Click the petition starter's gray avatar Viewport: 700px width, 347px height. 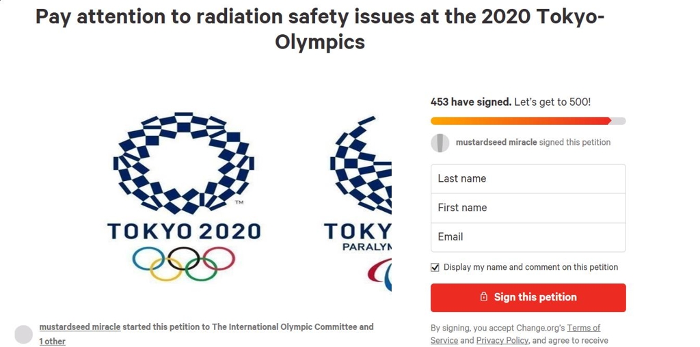[24, 335]
